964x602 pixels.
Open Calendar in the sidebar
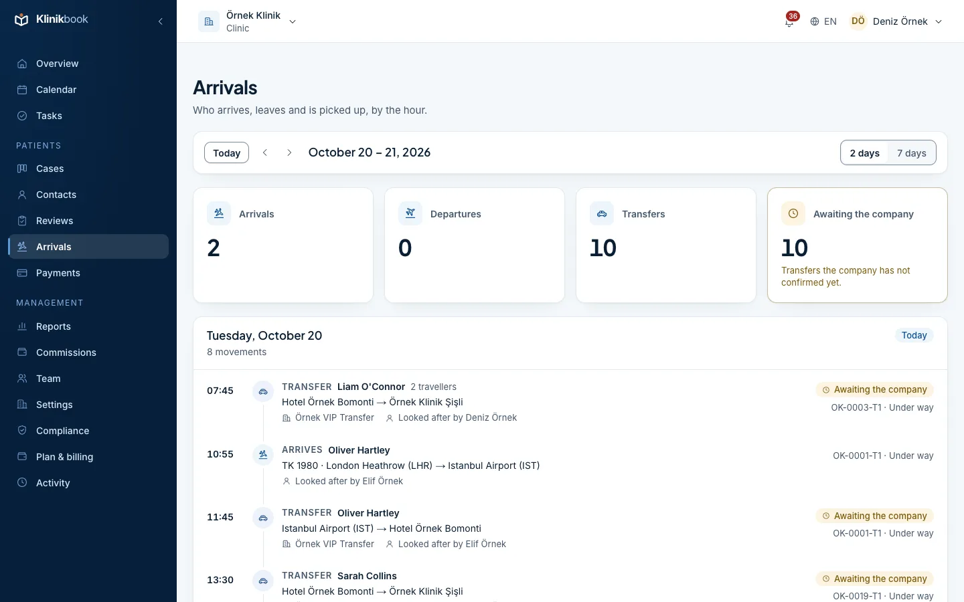(88, 90)
